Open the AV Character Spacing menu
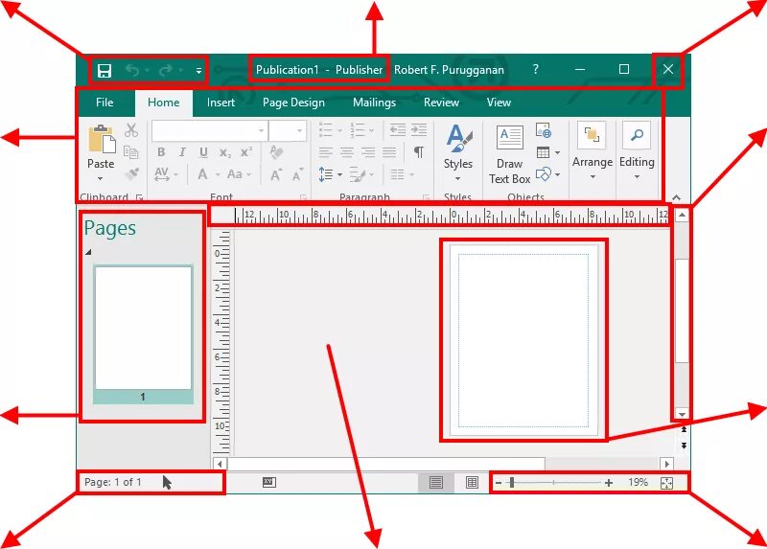The height and width of the screenshot is (549, 767). click(x=166, y=174)
